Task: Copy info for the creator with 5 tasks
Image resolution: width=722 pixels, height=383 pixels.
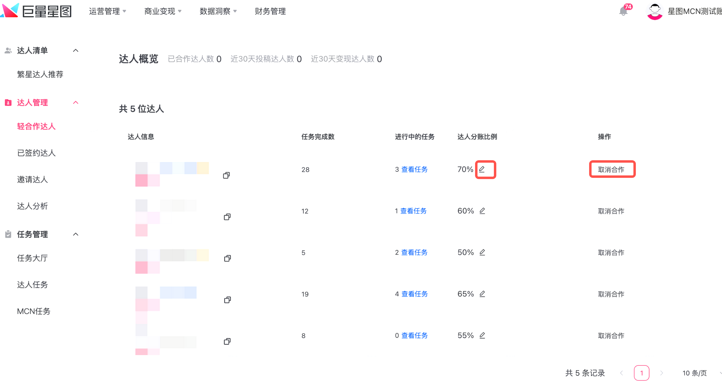Action: (x=227, y=258)
